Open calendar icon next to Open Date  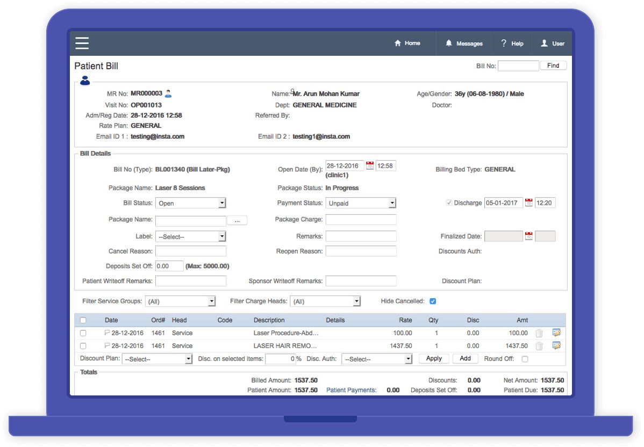(x=370, y=166)
